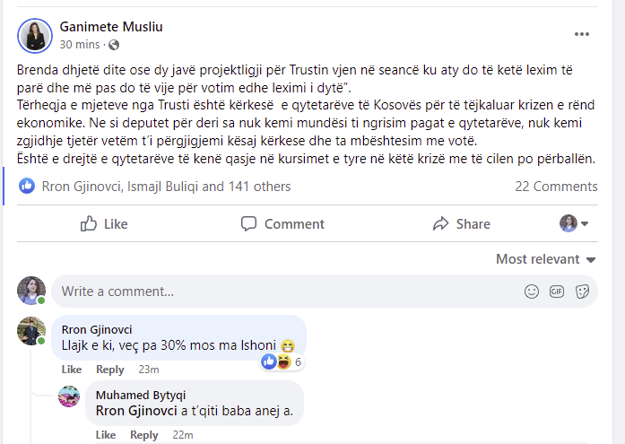Image resolution: width=625 pixels, height=444 pixels.
Task: Click Ganimete Musliu's profile picture thumbnail
Action: [35, 35]
